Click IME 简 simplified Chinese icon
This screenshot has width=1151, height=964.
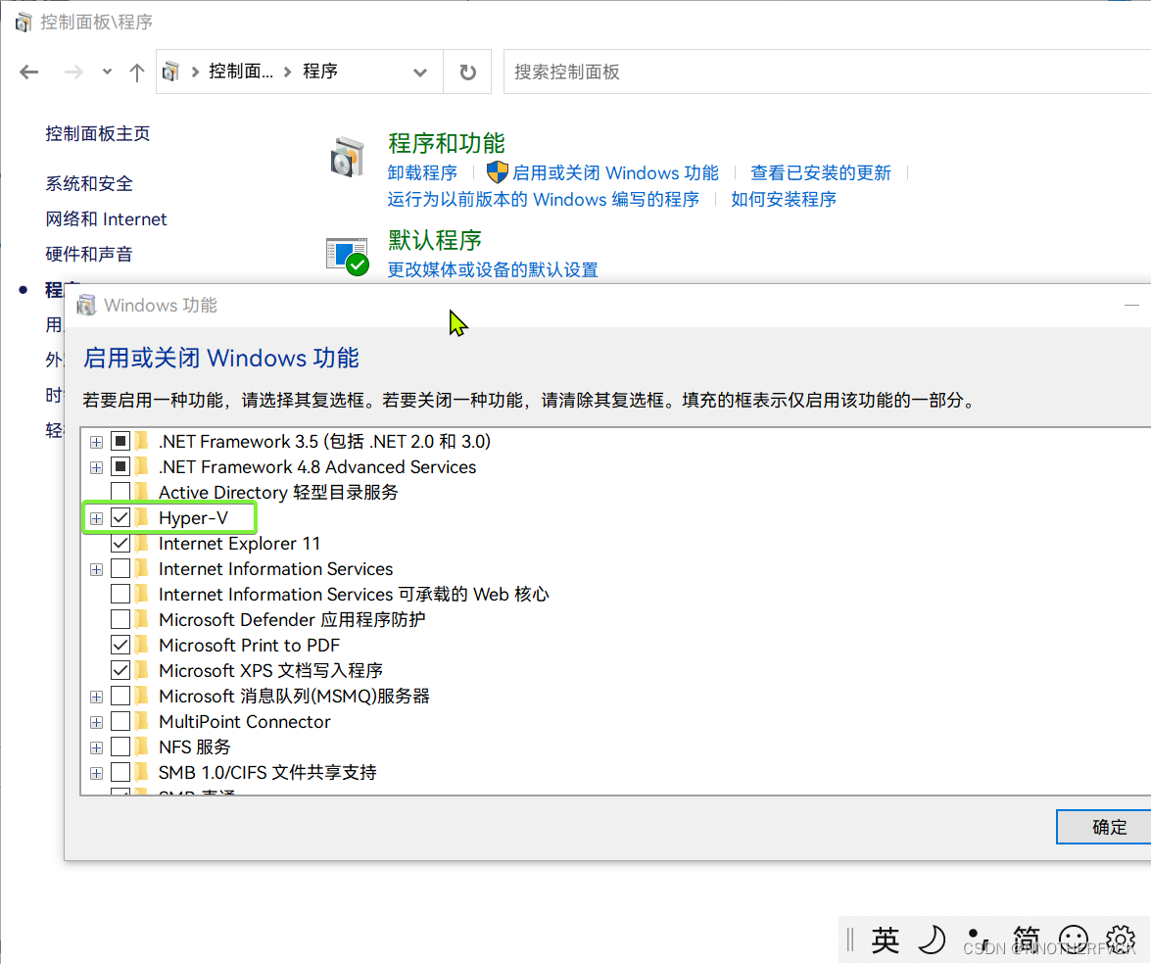1027,940
